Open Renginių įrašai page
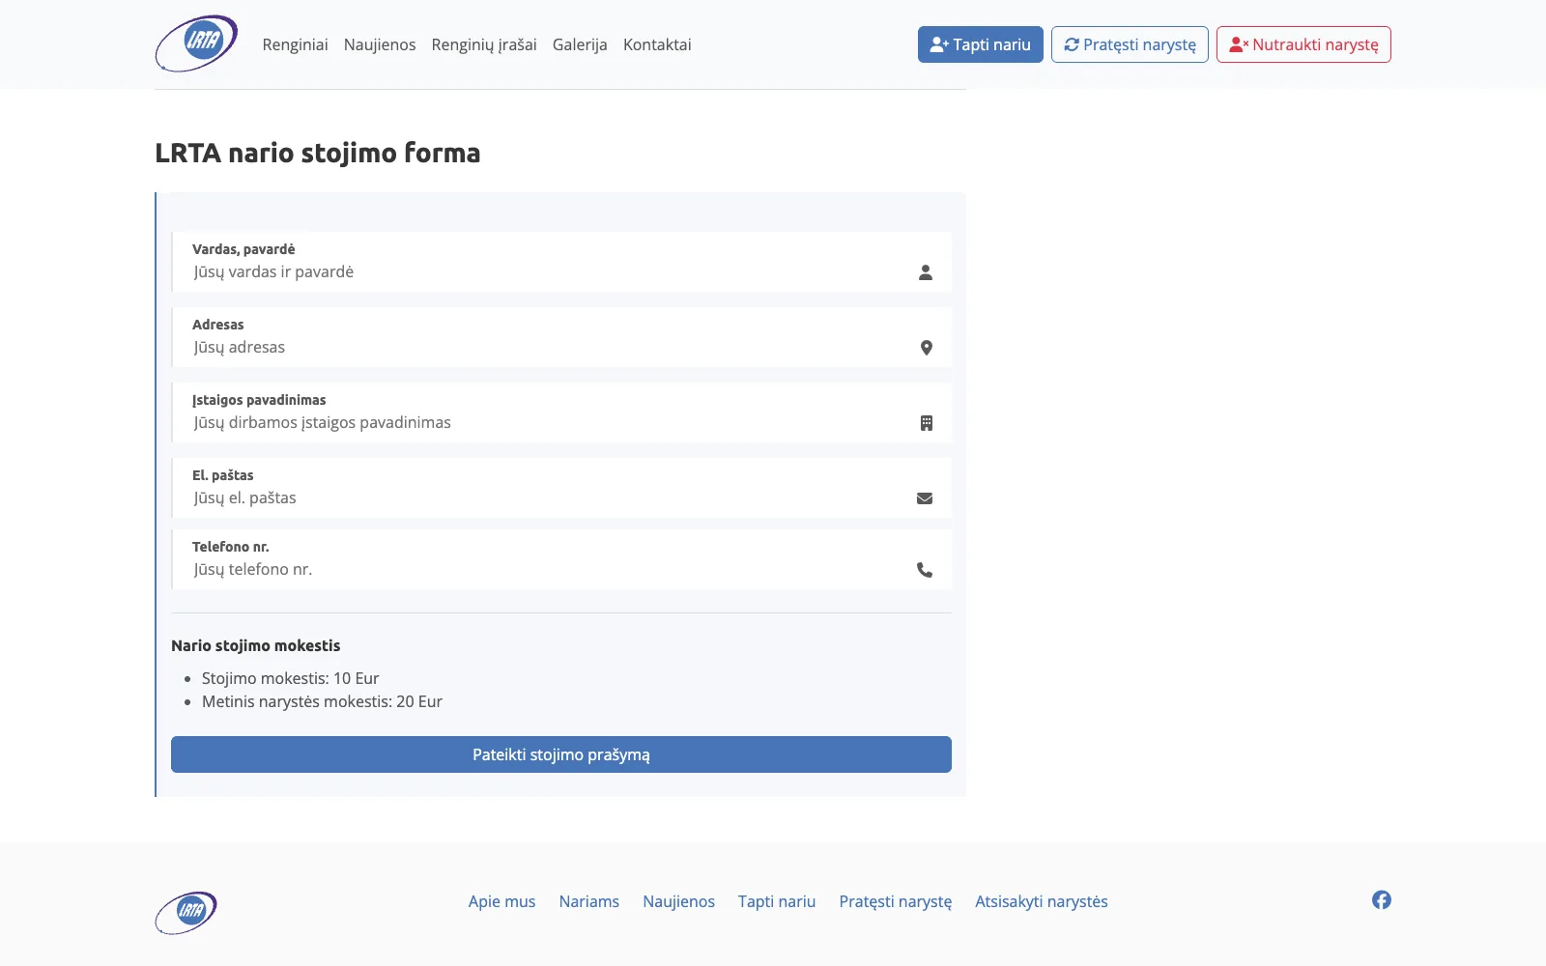The height and width of the screenshot is (966, 1546). point(484,44)
